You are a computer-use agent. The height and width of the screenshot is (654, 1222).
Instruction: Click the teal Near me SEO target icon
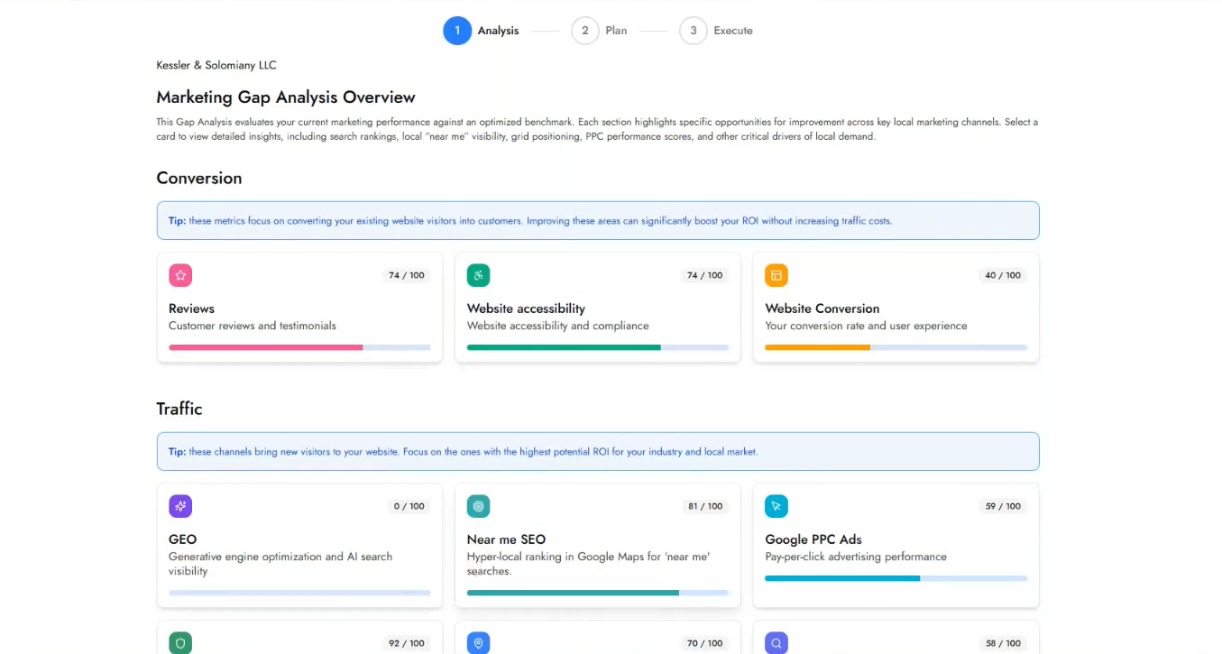click(x=479, y=506)
